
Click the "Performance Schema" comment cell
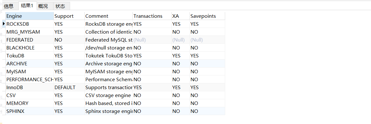pyautogui.click(x=109, y=80)
